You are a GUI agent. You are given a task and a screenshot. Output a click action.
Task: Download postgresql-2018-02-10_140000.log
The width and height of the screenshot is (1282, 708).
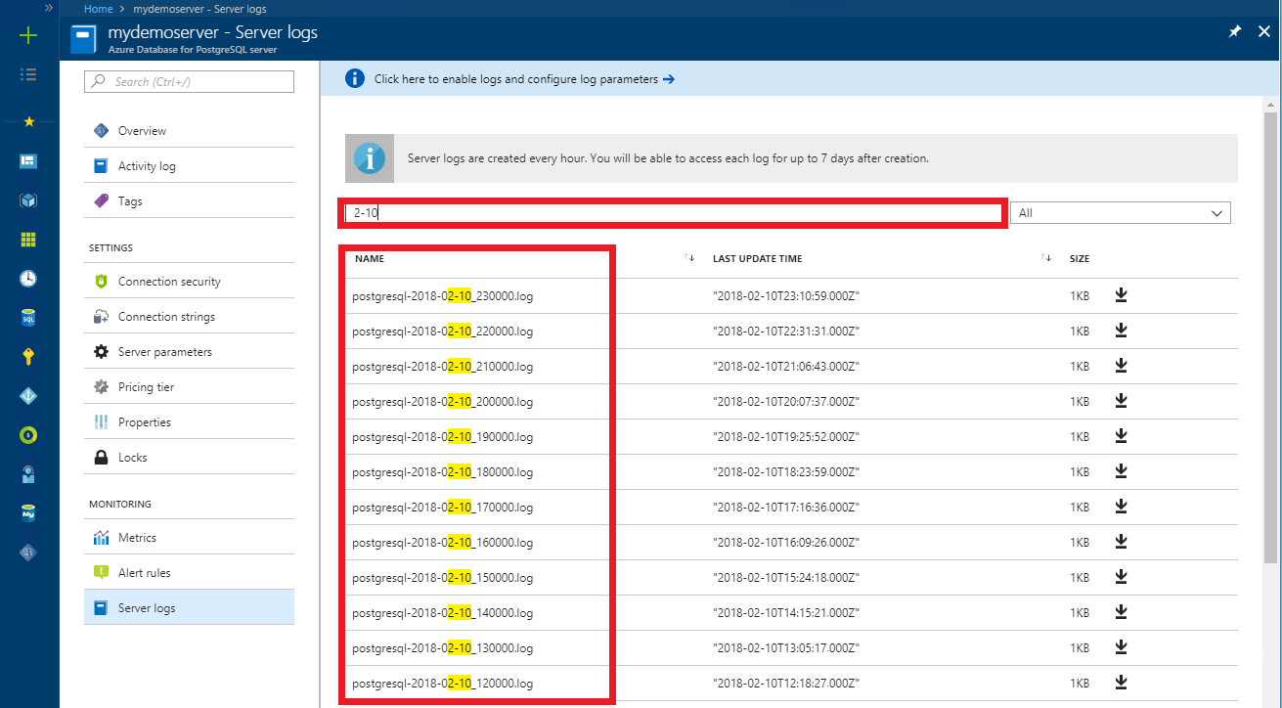(x=1122, y=613)
